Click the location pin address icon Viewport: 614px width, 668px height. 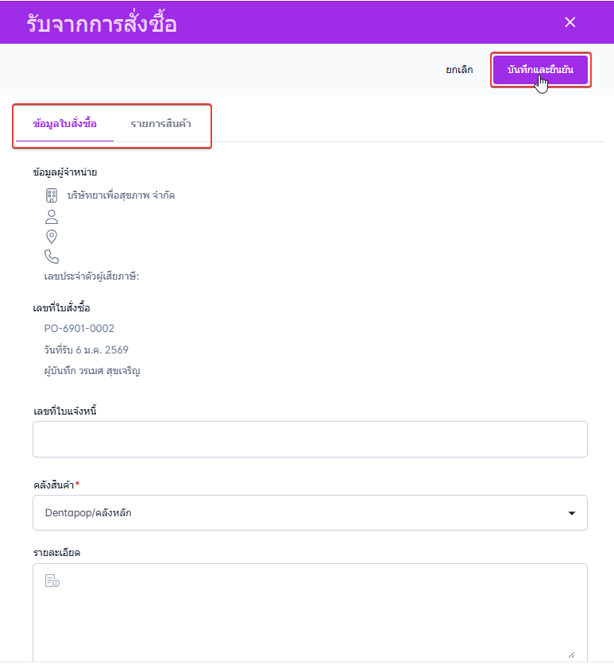(52, 237)
